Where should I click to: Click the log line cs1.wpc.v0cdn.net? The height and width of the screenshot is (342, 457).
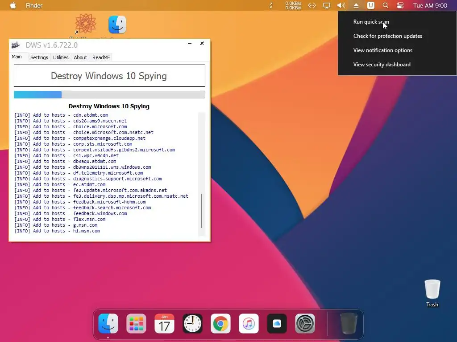67,155
